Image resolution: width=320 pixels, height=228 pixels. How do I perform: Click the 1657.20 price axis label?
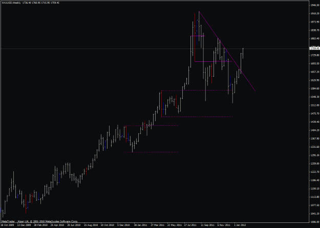pos(315,72)
